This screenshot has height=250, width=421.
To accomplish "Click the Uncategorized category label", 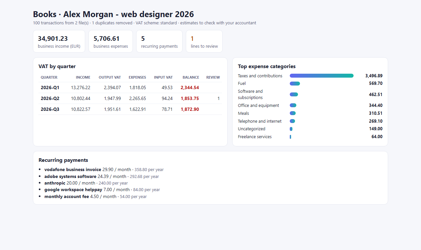I will coord(252,129).
